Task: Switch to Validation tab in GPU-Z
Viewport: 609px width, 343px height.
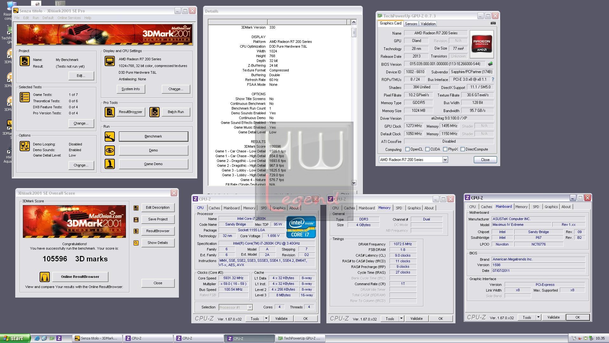Action: (x=428, y=24)
